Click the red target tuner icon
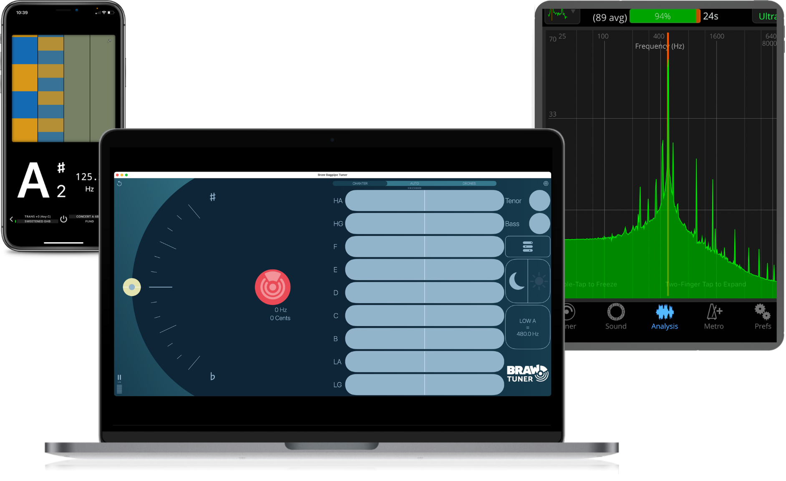The height and width of the screenshot is (481, 786). 272,287
